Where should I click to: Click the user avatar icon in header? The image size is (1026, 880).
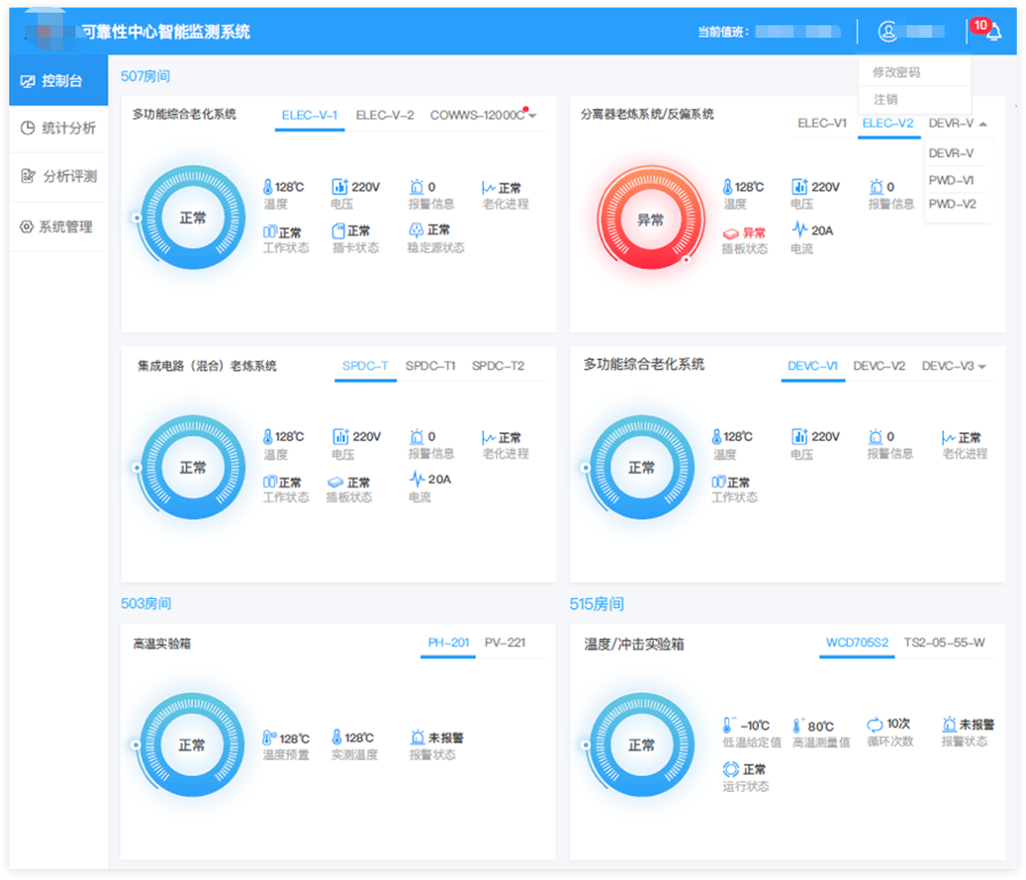(887, 32)
